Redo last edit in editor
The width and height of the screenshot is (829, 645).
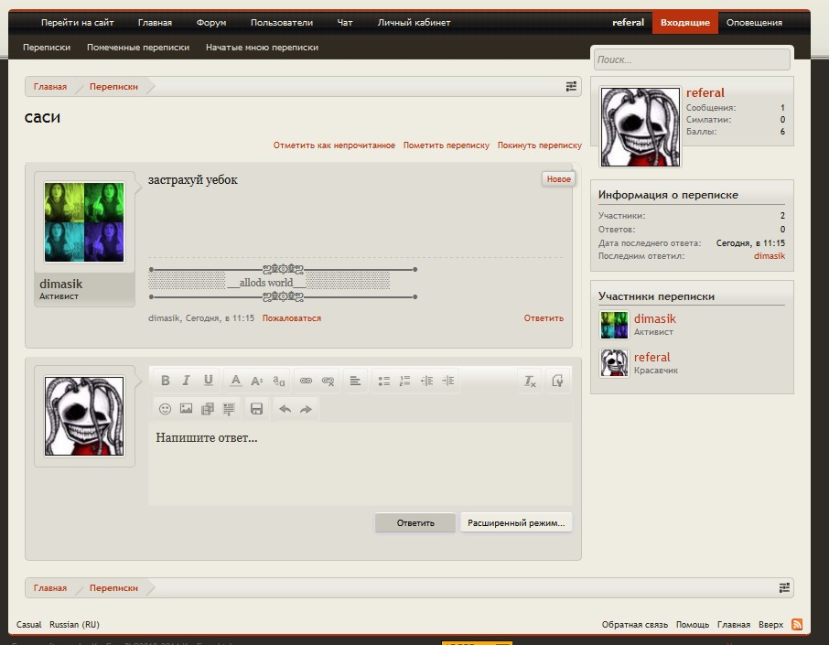point(307,409)
